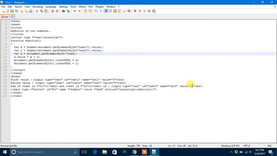Viewport: 277px width, 156px height.
Task: Create a new document with toolbar icon
Action: [3, 11]
